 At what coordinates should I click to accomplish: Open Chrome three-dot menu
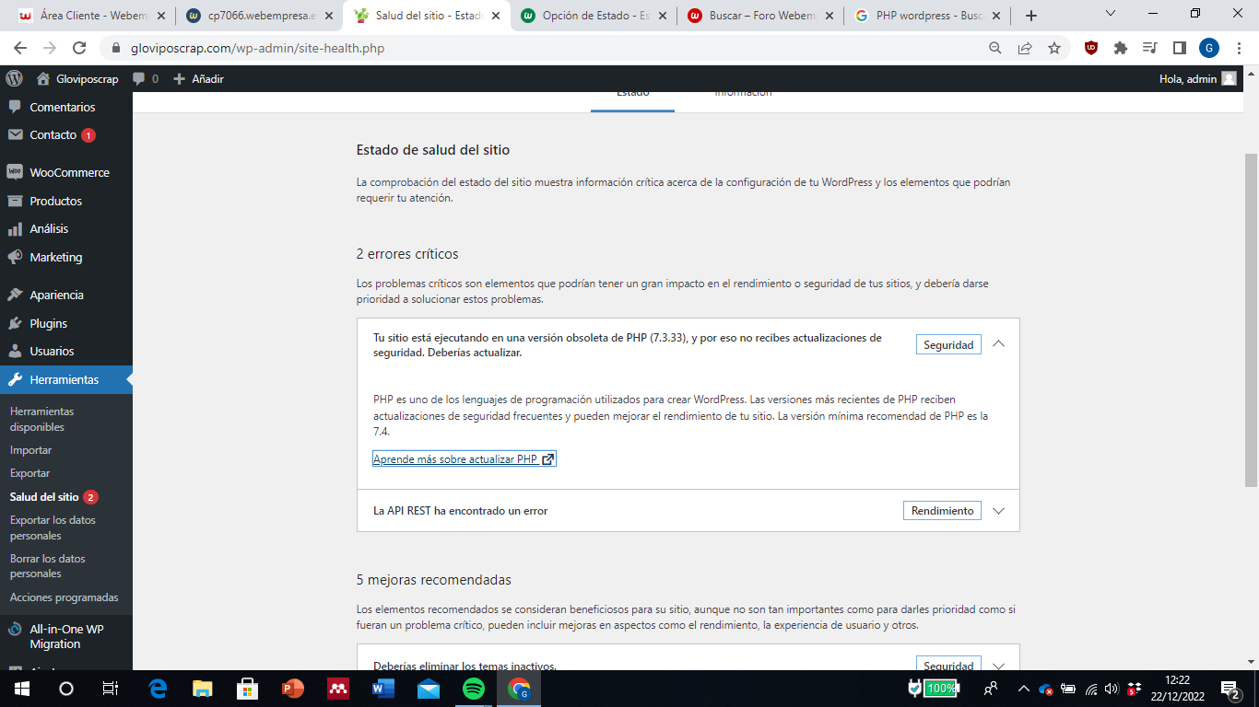click(x=1239, y=48)
